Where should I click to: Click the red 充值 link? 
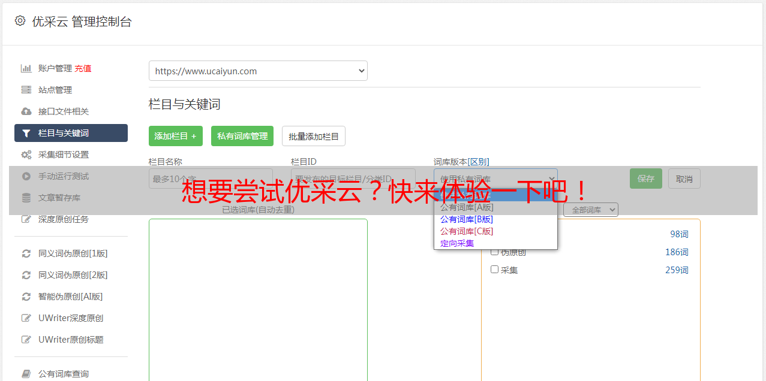83,68
